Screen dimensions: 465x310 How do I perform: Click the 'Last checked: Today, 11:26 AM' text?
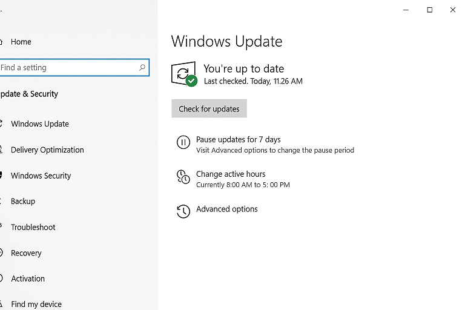tap(253, 81)
